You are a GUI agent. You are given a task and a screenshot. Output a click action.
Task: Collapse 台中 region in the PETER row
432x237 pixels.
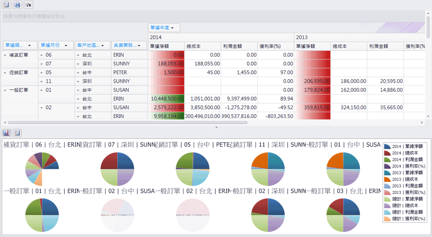pyautogui.click(x=78, y=73)
